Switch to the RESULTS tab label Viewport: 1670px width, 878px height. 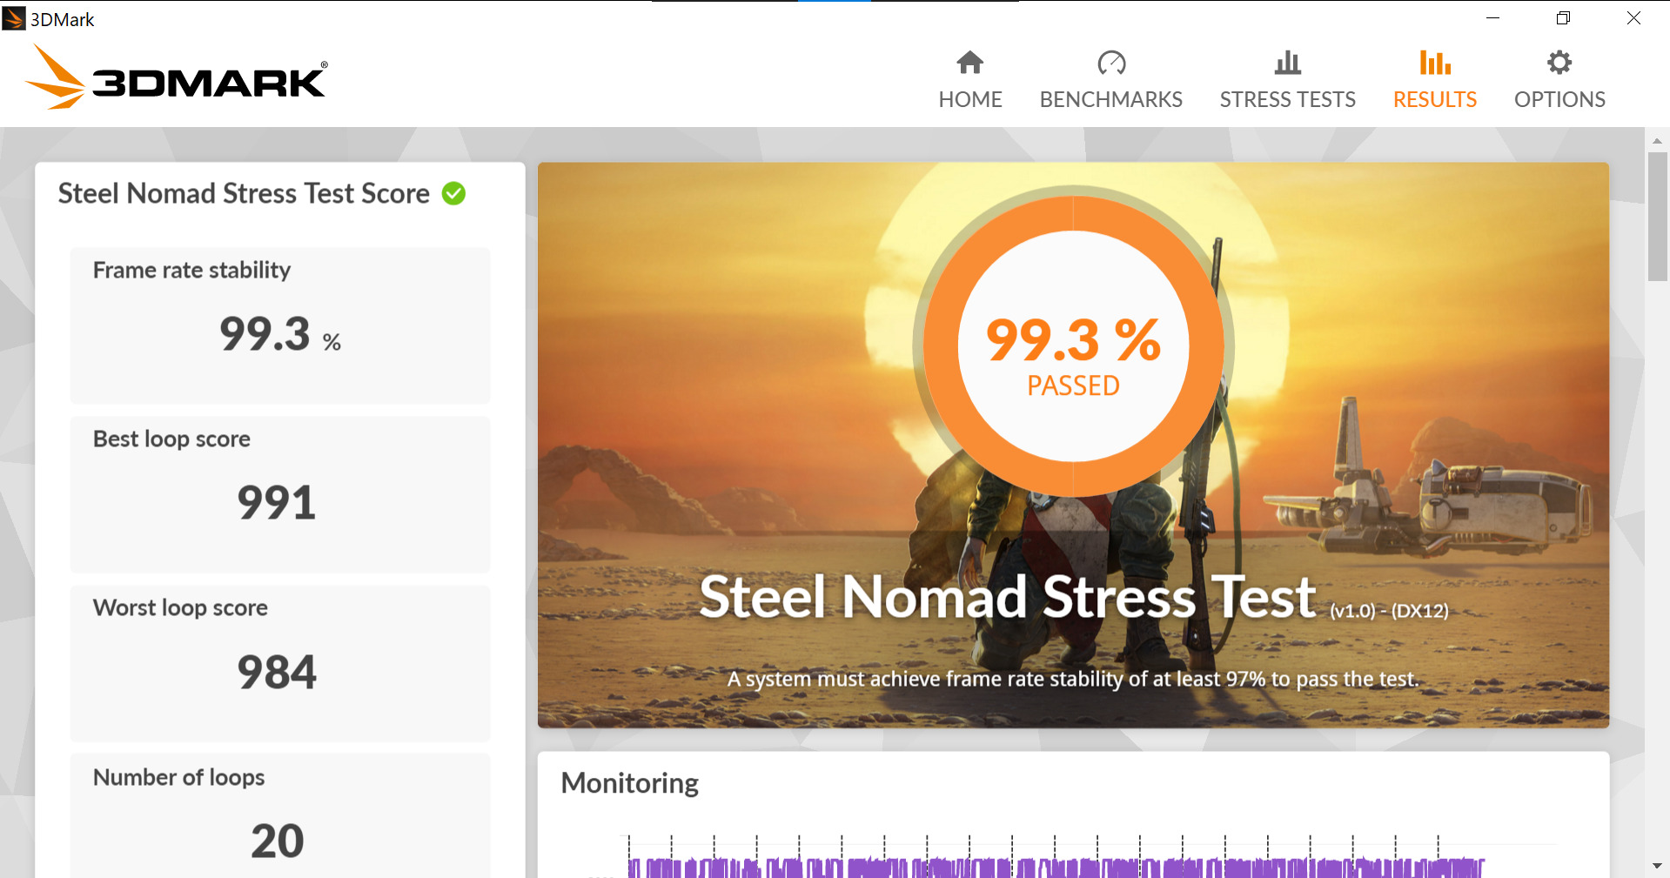1435,99
